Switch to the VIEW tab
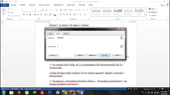The height and width of the screenshot is (95, 170). pyautogui.click(x=90, y=5)
